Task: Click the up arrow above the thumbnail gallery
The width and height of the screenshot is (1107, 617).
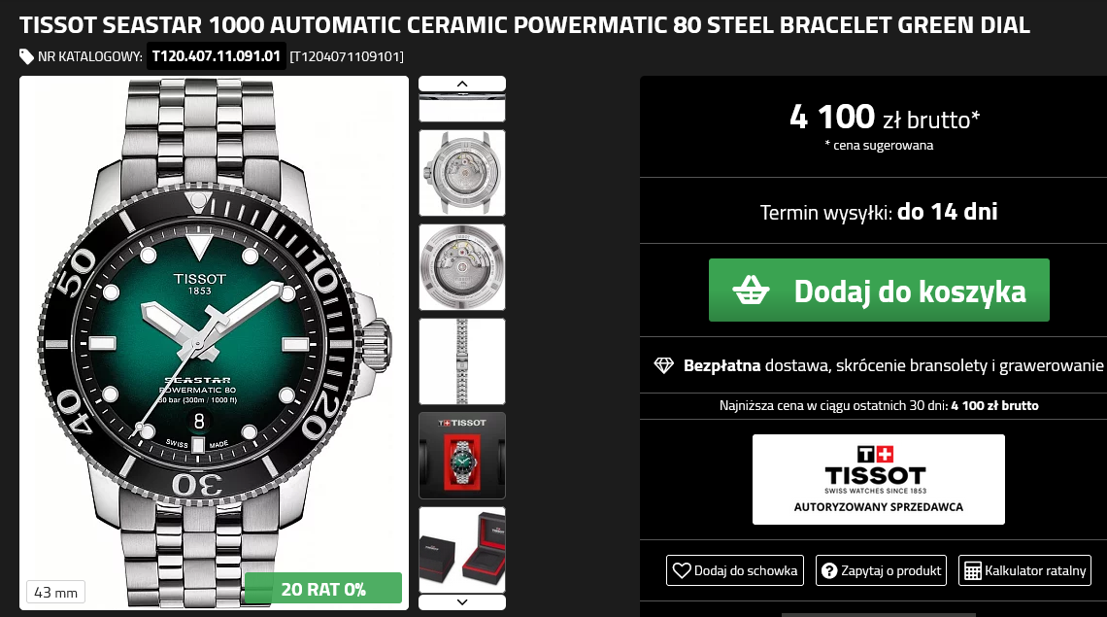Action: tap(461, 84)
